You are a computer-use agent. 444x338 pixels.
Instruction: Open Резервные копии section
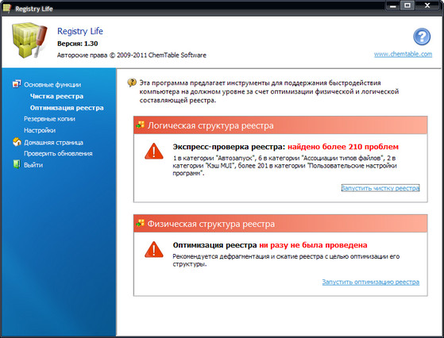point(49,119)
